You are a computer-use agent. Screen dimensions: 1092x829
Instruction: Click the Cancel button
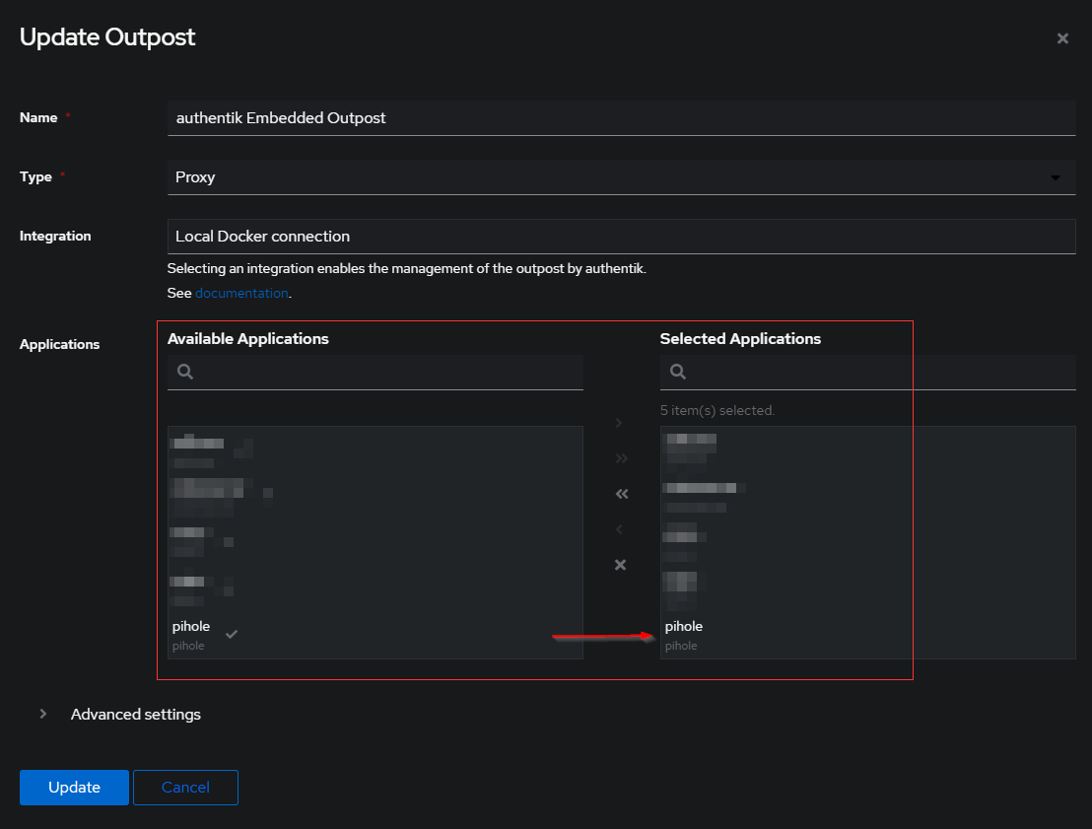pyautogui.click(x=185, y=788)
